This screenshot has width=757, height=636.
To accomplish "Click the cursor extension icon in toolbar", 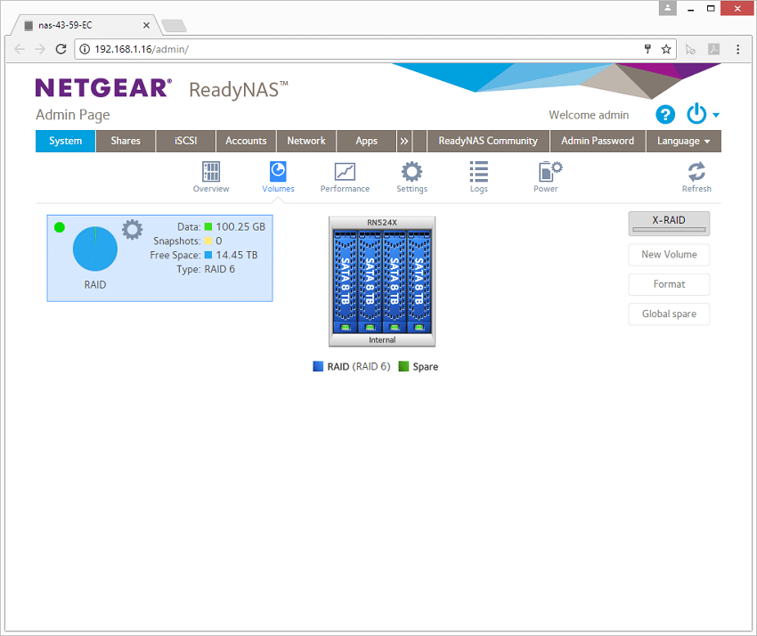I will click(x=690, y=49).
